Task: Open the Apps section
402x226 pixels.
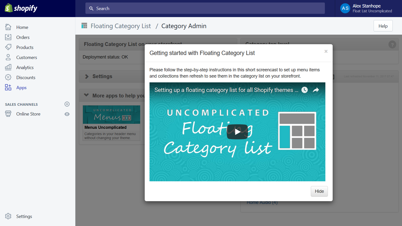Action: tap(21, 87)
